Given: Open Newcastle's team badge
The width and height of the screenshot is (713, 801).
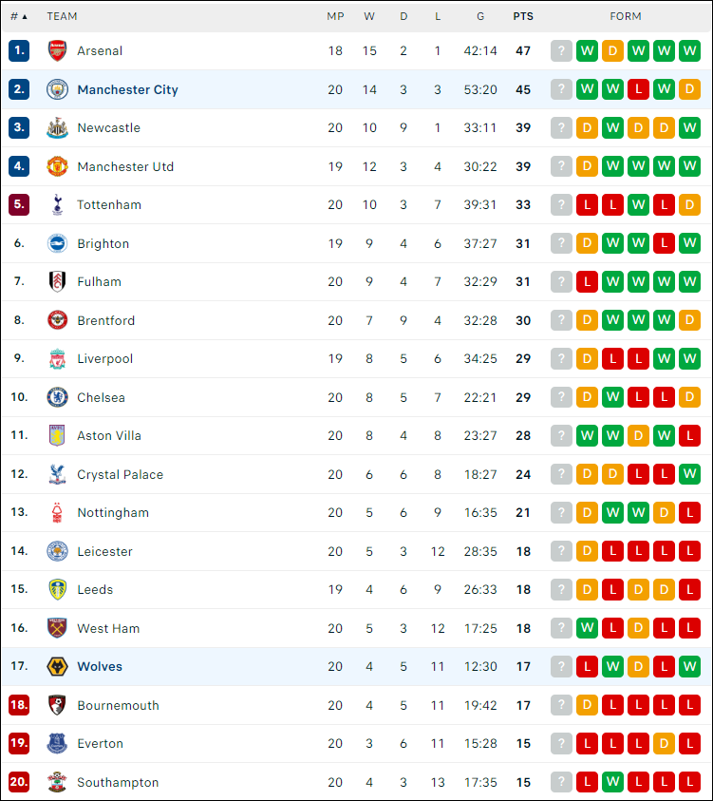Looking at the screenshot, I should 57,127.
